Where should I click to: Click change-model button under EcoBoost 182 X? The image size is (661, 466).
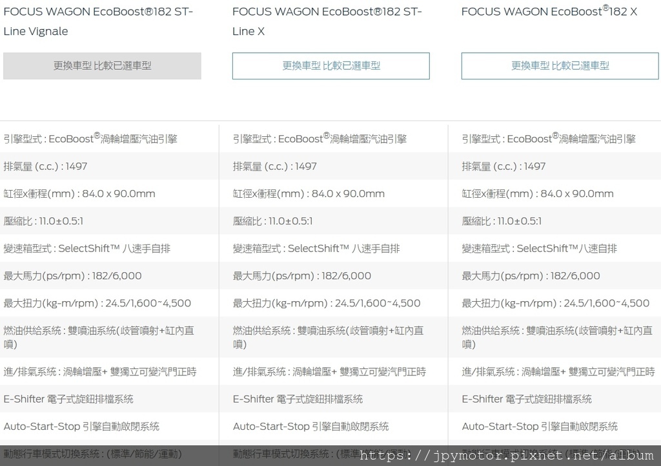560,66
